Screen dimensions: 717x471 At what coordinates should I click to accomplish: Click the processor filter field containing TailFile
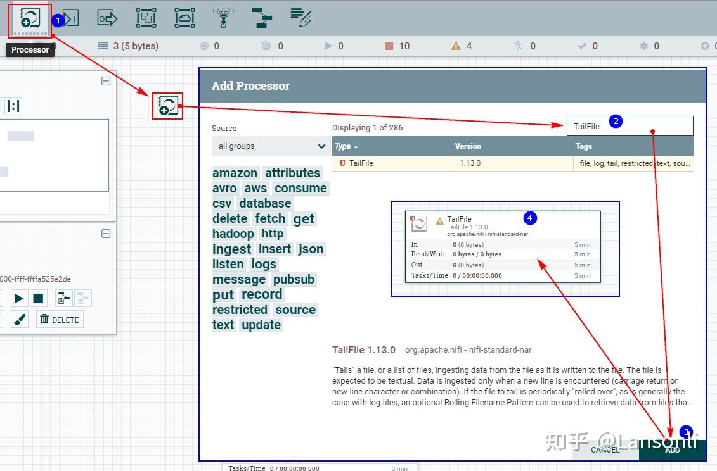[x=630, y=126]
